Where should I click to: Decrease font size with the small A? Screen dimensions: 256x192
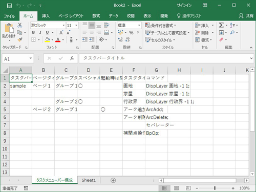tap(68, 32)
